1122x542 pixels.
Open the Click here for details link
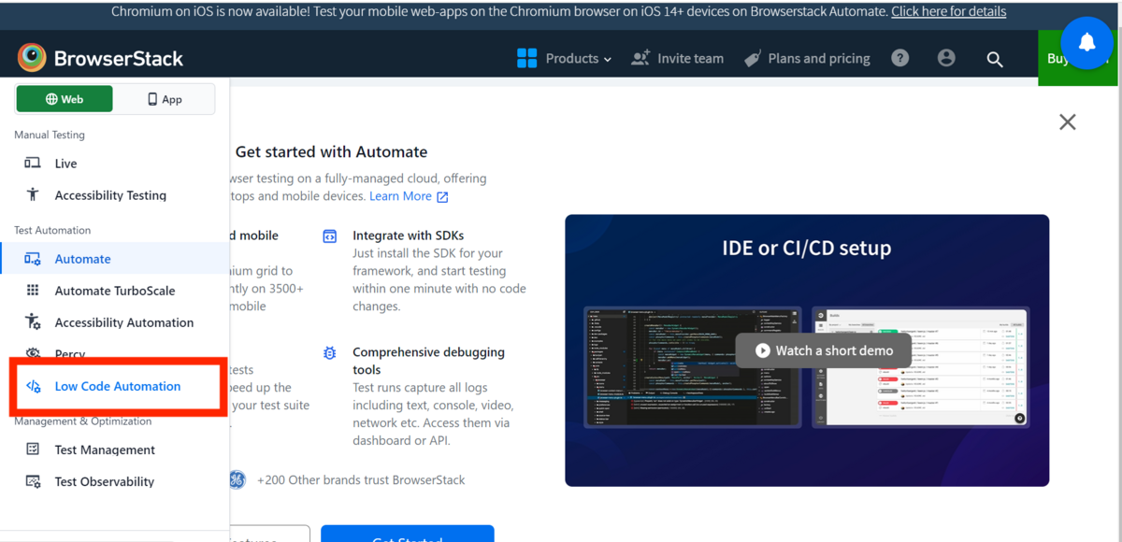pyautogui.click(x=949, y=12)
